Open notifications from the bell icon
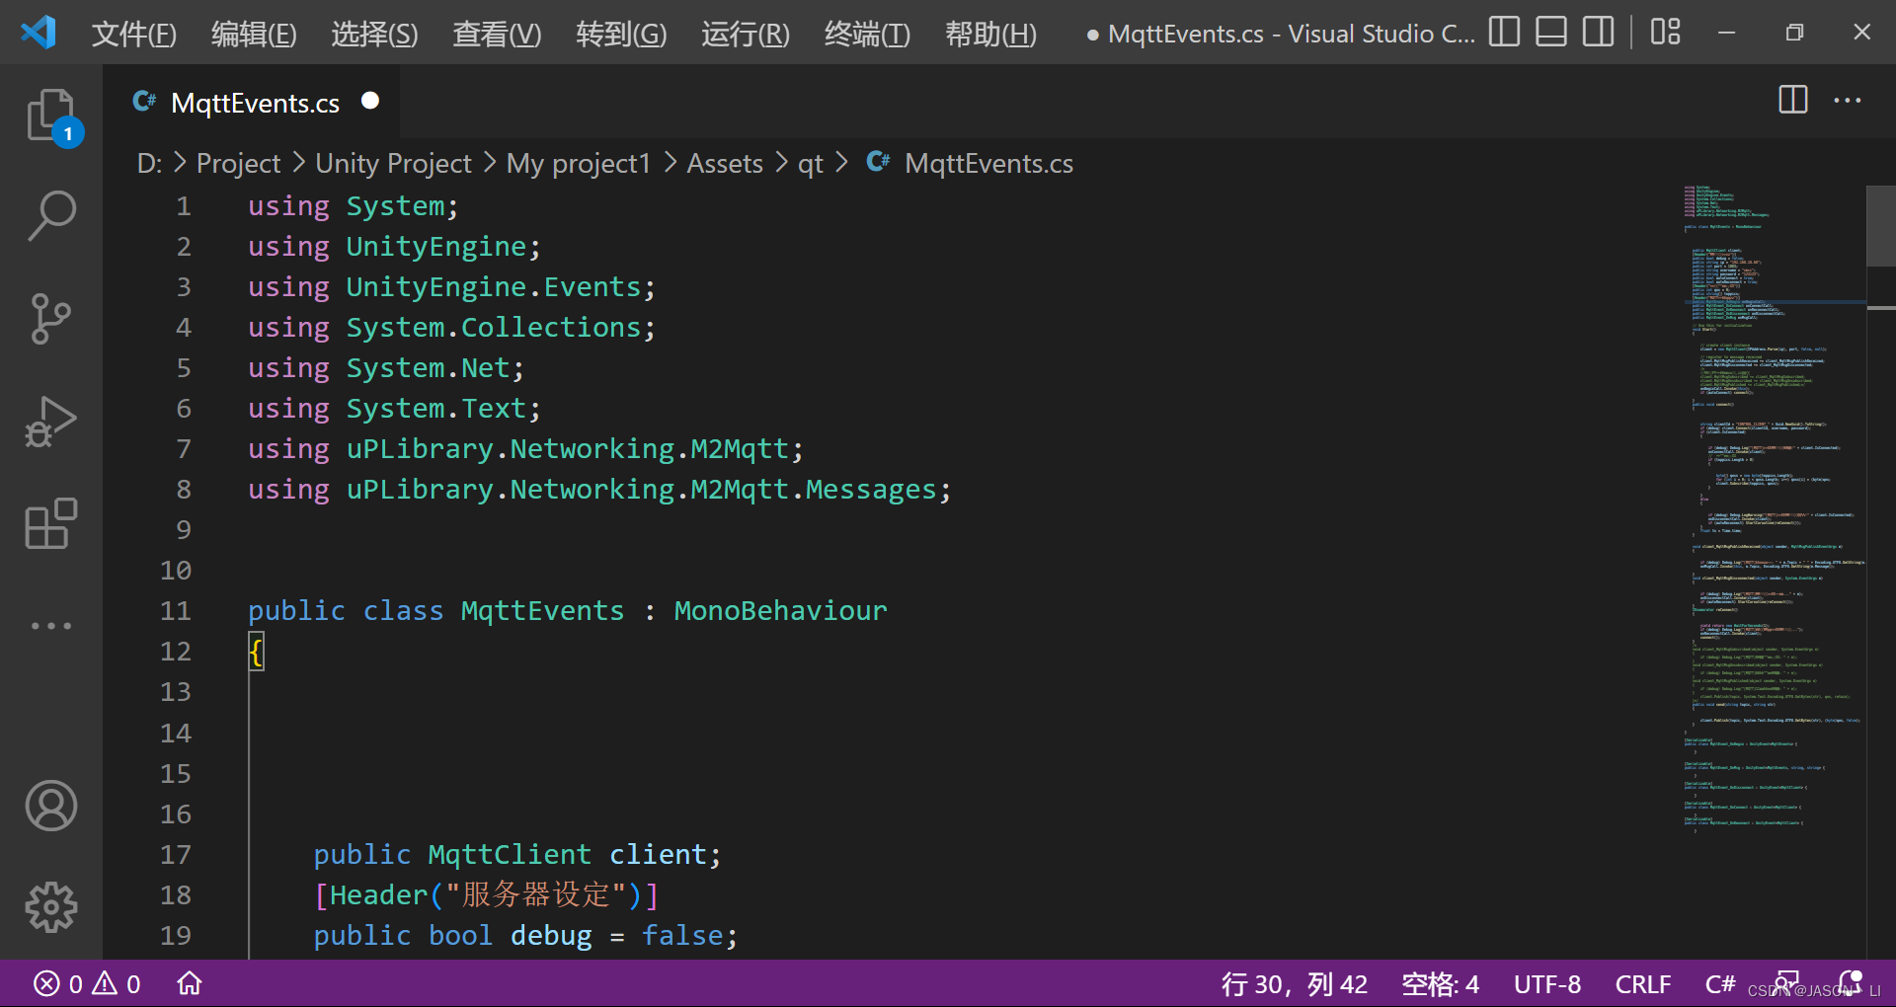The image size is (1896, 1007). tap(1852, 983)
